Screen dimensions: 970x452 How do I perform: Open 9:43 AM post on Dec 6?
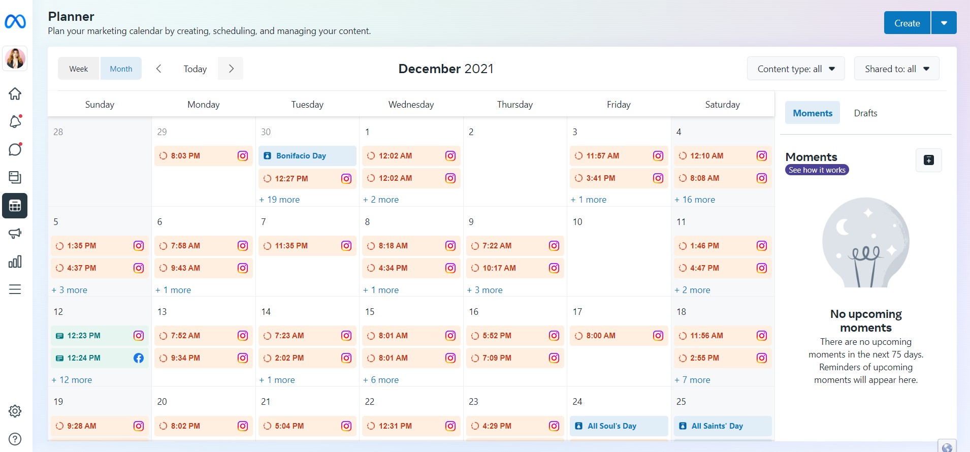(204, 268)
